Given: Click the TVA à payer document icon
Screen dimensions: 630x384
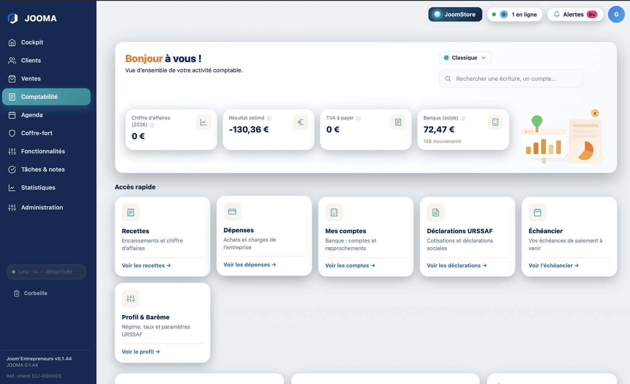Looking at the screenshot, I should tap(398, 122).
